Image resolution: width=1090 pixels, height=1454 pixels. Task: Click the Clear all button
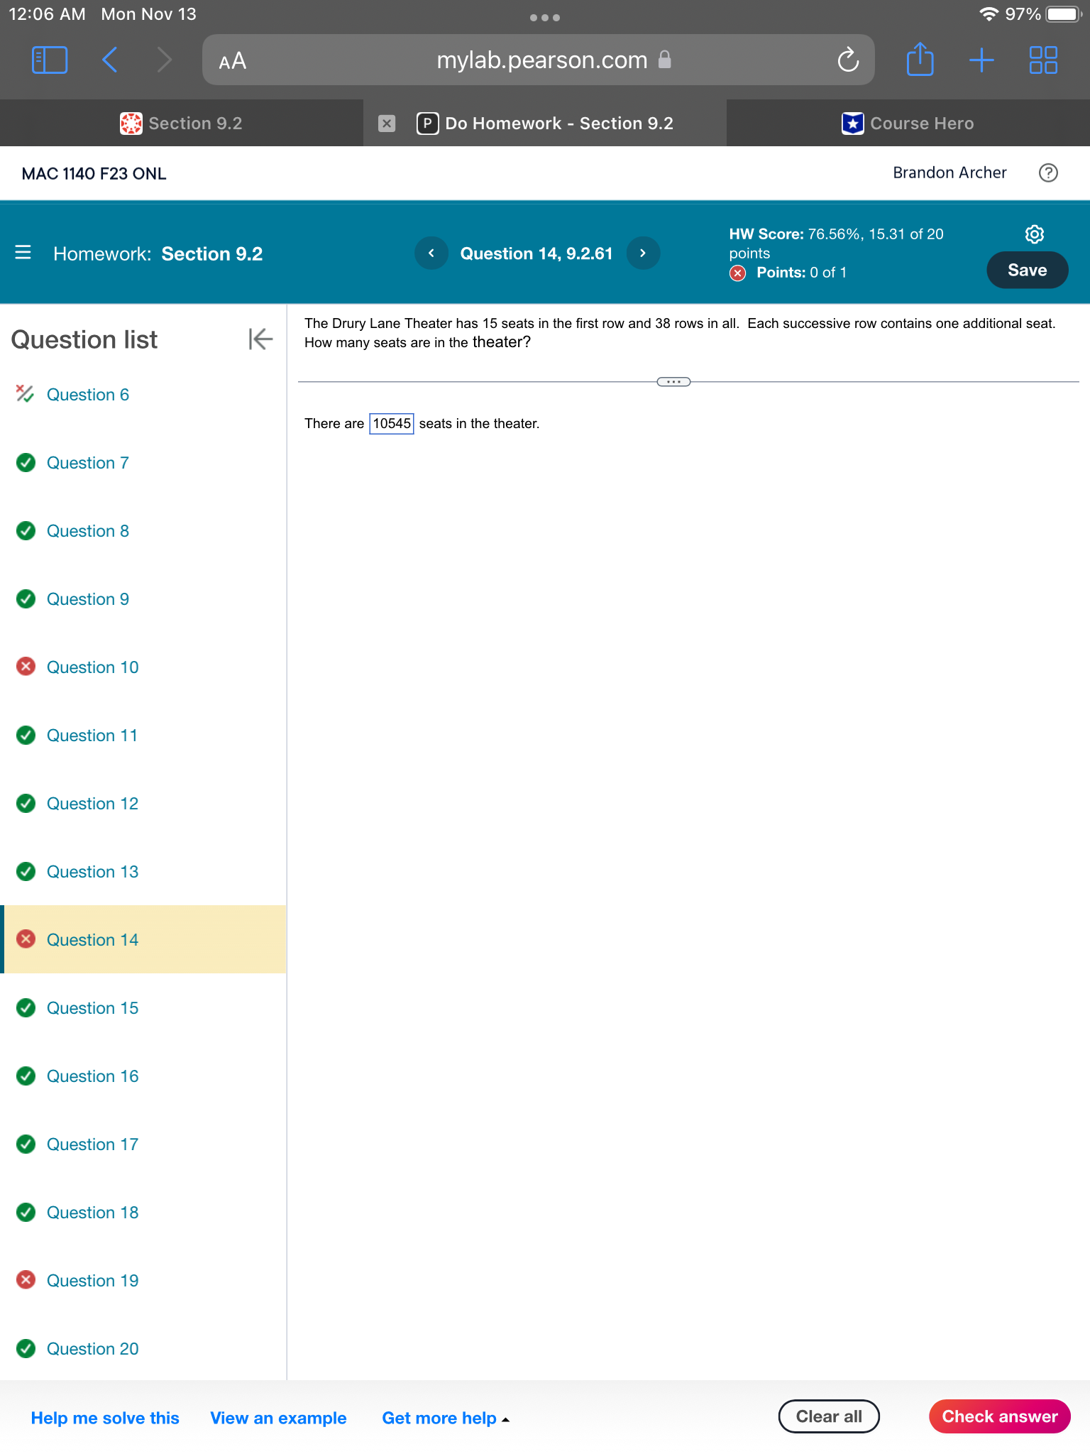(x=829, y=1416)
